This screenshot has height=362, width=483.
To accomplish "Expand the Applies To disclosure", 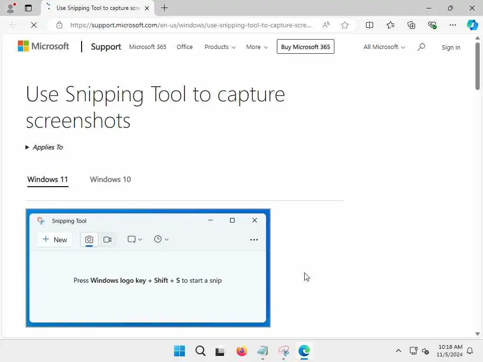I will click(44, 147).
